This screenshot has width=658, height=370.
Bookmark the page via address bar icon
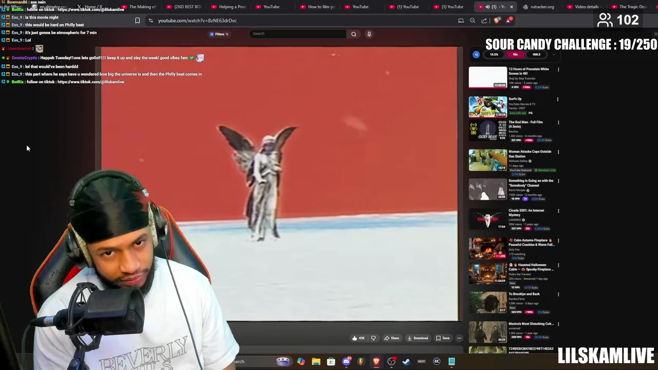point(137,21)
